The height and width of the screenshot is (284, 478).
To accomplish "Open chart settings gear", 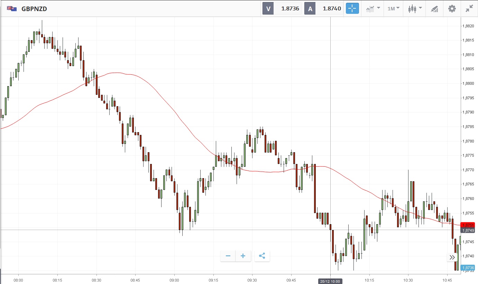I will click(452, 9).
